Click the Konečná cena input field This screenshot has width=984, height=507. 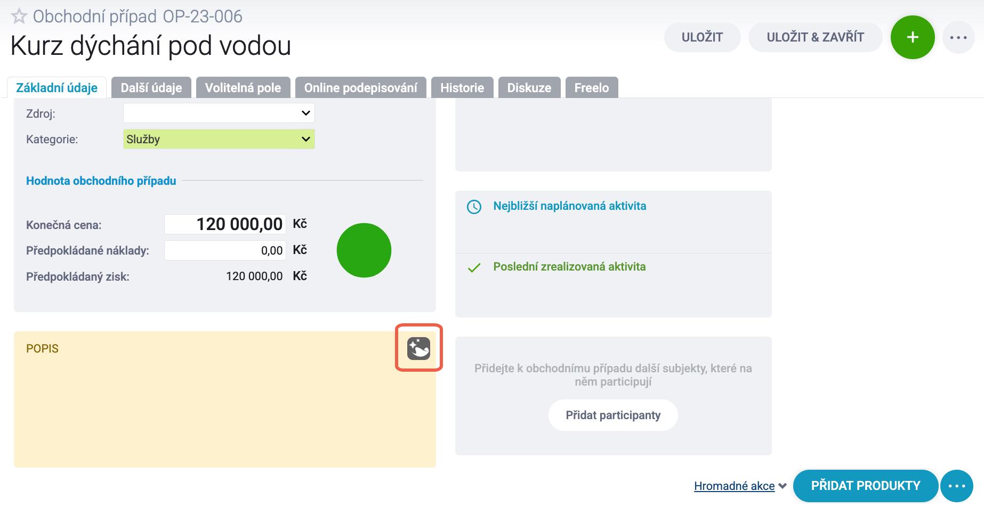tap(225, 224)
